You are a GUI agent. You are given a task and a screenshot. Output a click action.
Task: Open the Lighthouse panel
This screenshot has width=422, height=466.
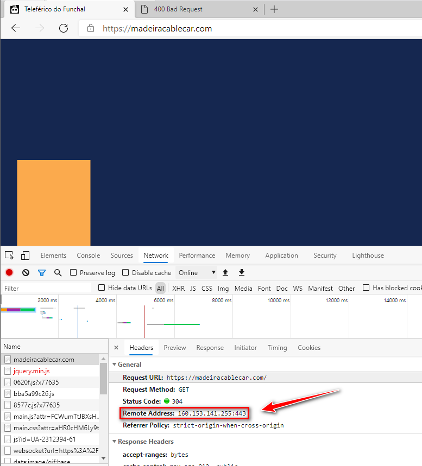[368, 256]
